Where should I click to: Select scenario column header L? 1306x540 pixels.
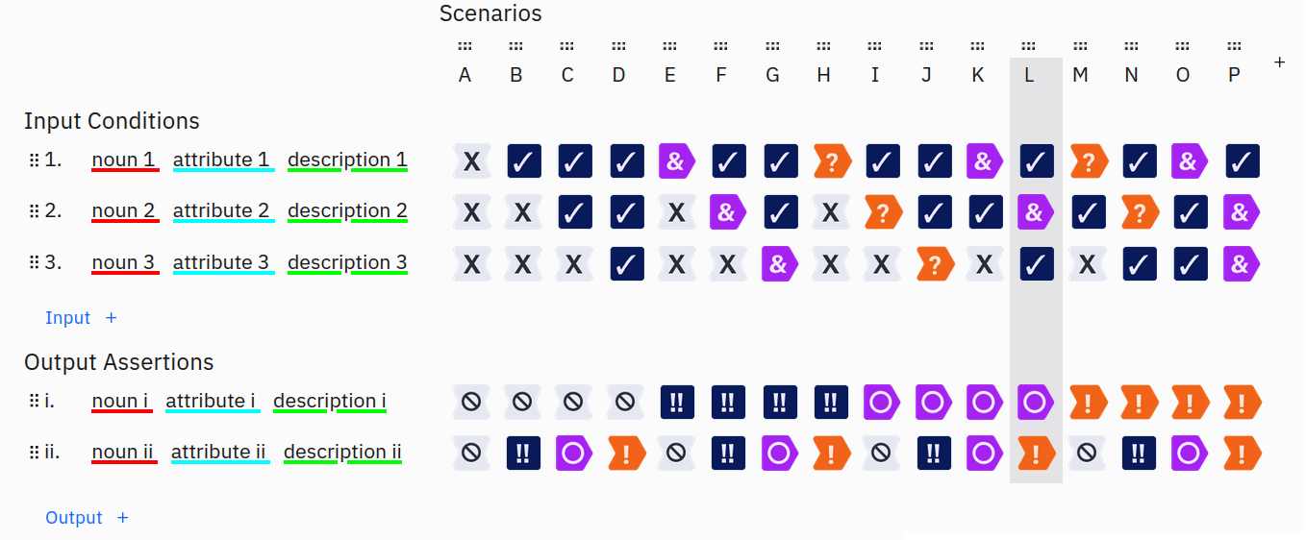(1029, 75)
